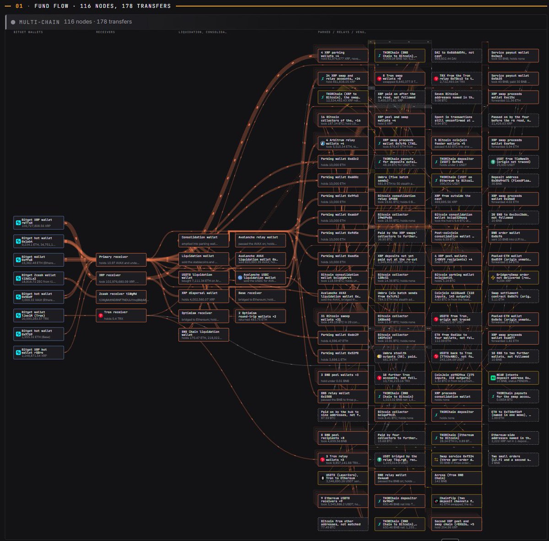This screenshot has height=541, width=549.
Task: Click the swap icon on Swap service 0xf324
Action: tap(436, 459)
